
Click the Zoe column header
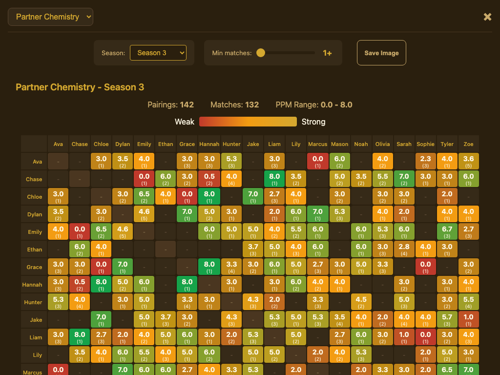coord(469,144)
